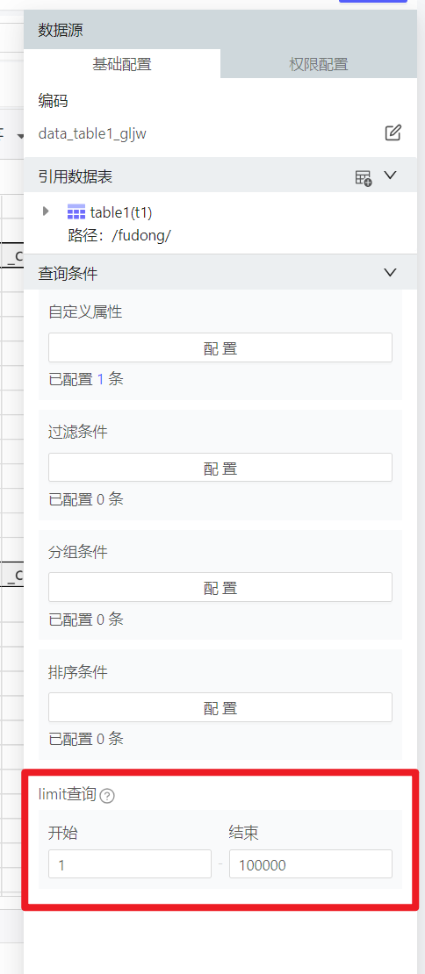425x974 pixels.
Task: Click the blue 1 in 已配置 1 条
Action: click(101, 379)
